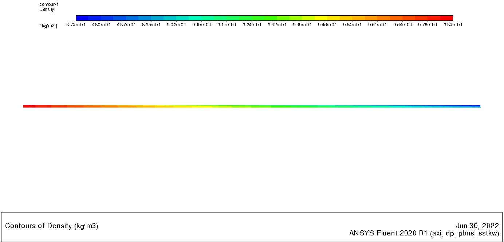The width and height of the screenshot is (504, 242).
Task: Select the 8.73e+01 minimum legend label
Action: pos(76,25)
